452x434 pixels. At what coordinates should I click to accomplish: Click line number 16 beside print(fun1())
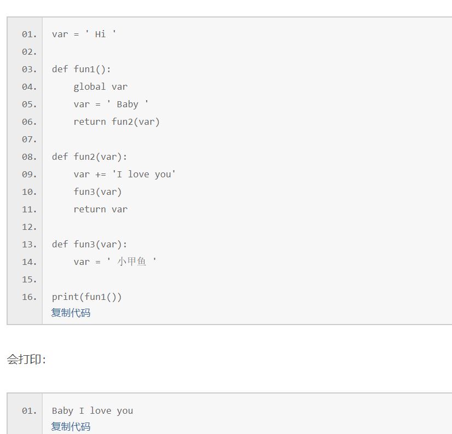pyautogui.click(x=29, y=297)
